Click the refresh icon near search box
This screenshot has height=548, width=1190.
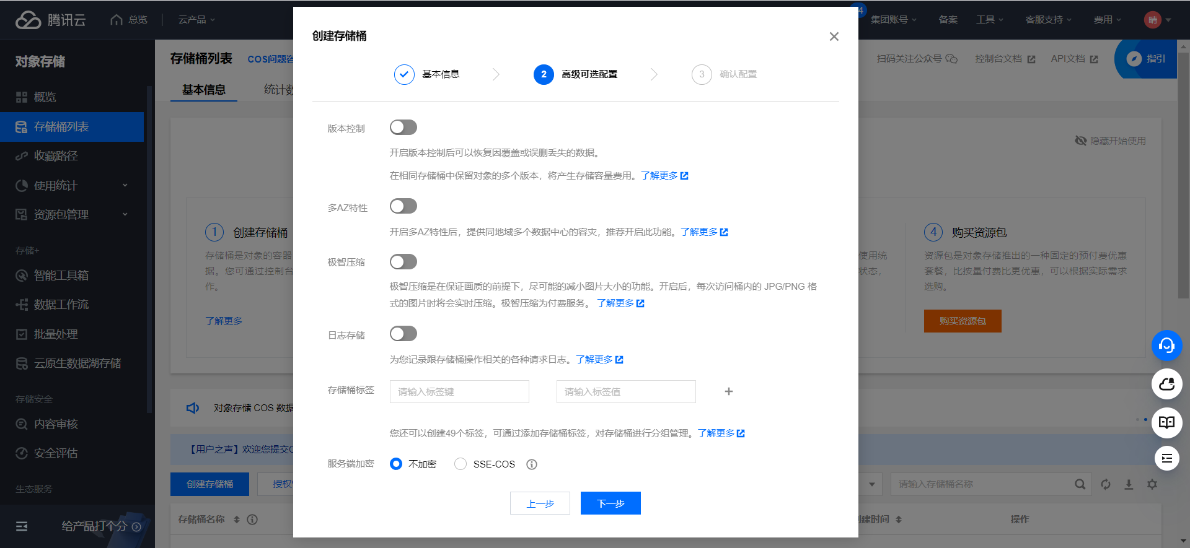click(1105, 484)
